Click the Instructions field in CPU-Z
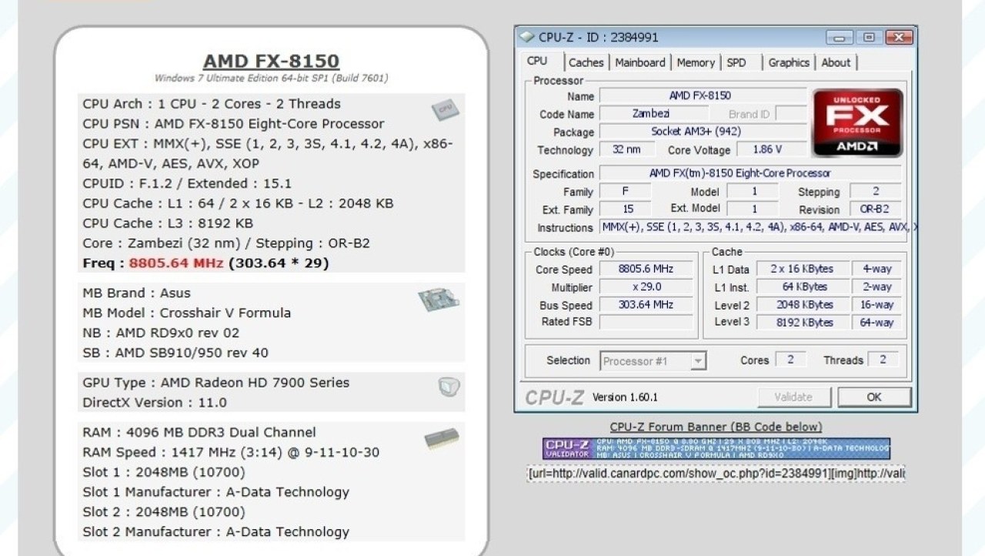The height and width of the screenshot is (556, 985). pyautogui.click(x=757, y=227)
